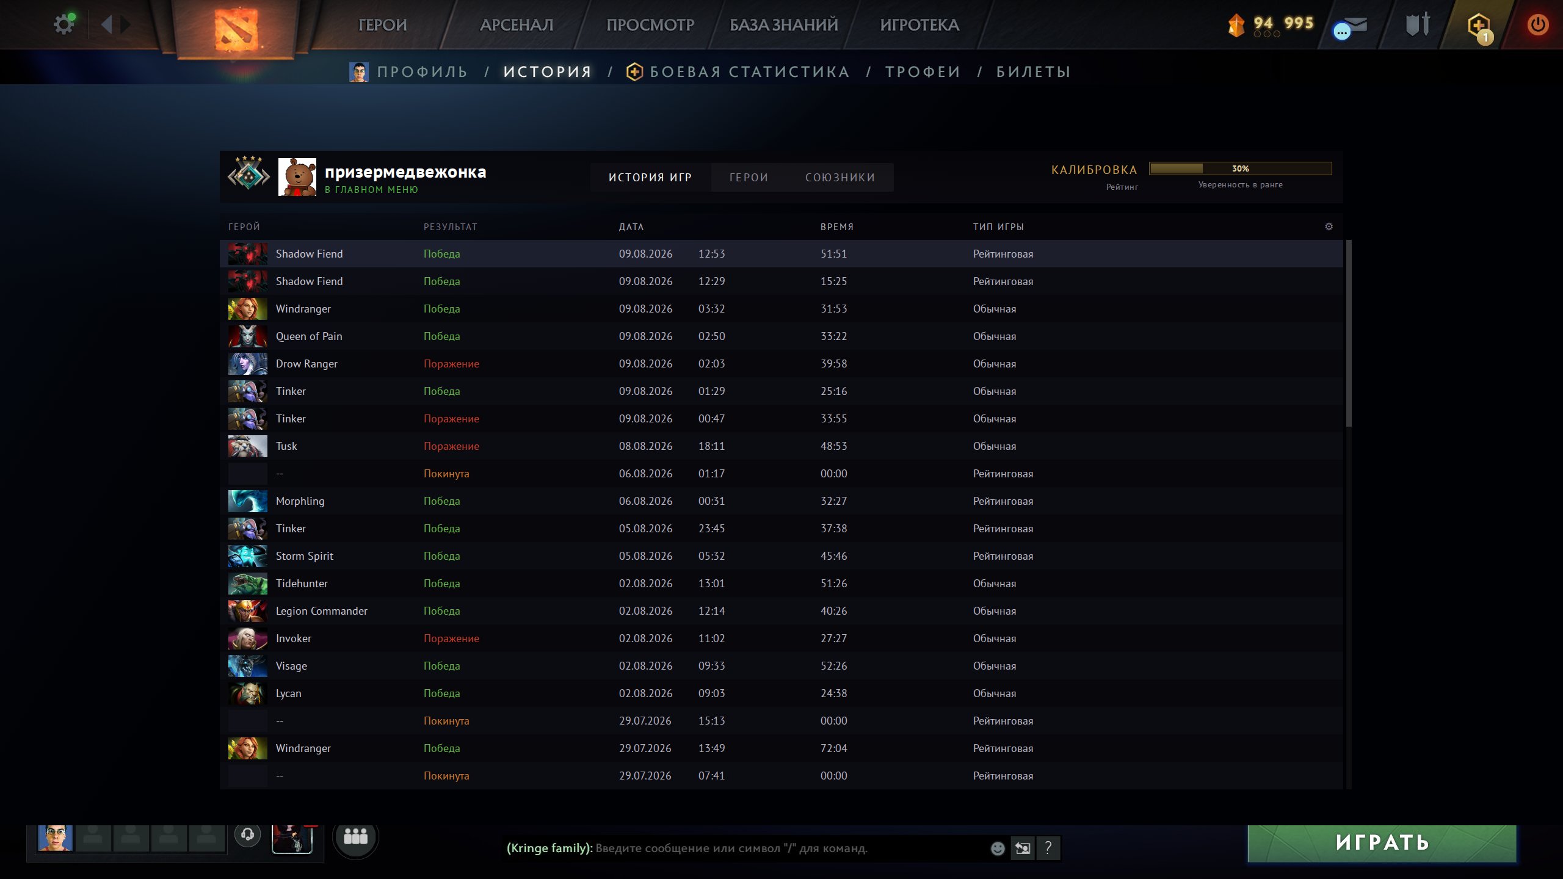1563x879 pixels.
Task: Click the Storm Spirit hero portrait
Action: click(248, 556)
